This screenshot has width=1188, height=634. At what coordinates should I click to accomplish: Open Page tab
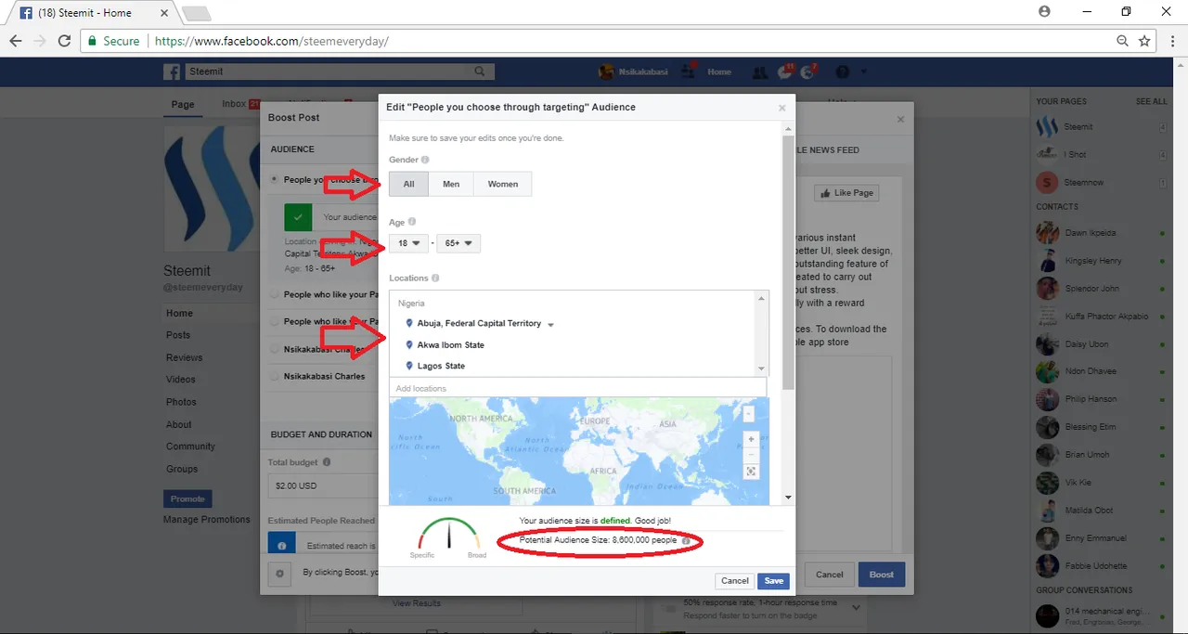(183, 104)
